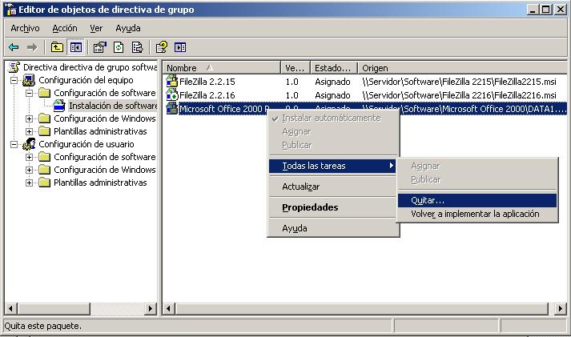This screenshot has width=571, height=337.
Task: Collapse the Configuración de usuario node
Action: pos(14,144)
